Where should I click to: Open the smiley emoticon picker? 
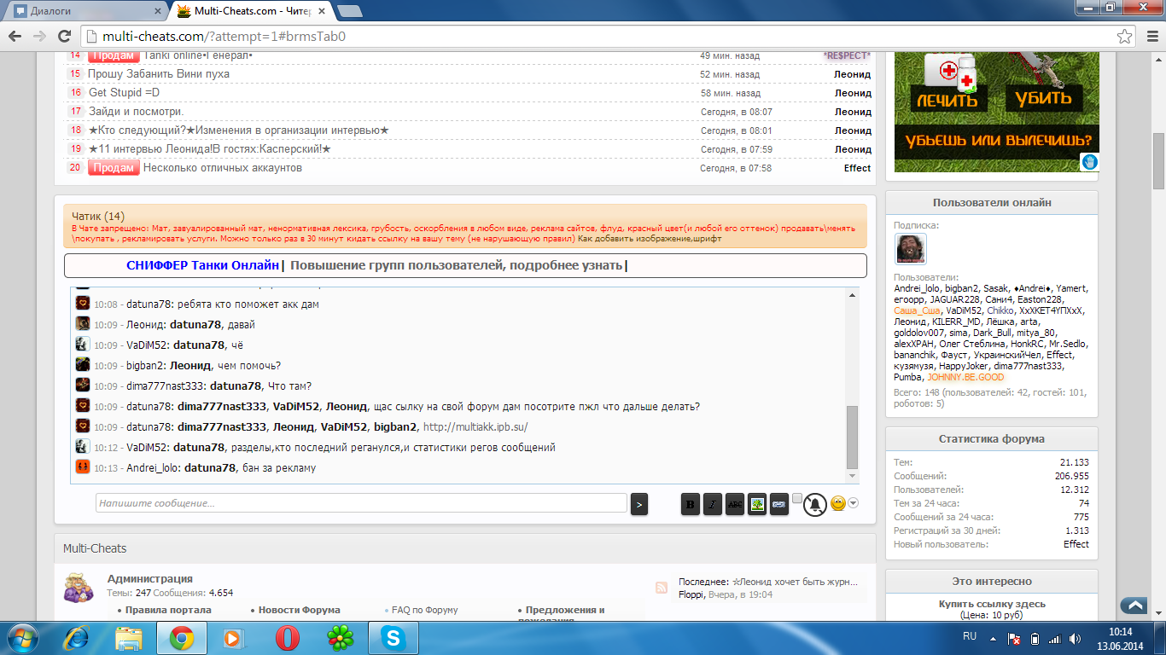point(837,504)
